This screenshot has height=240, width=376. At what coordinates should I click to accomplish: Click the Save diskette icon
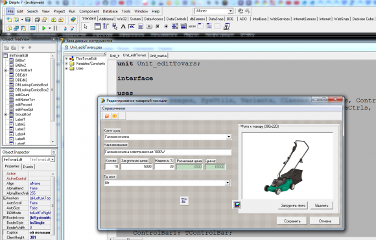[28, 19]
